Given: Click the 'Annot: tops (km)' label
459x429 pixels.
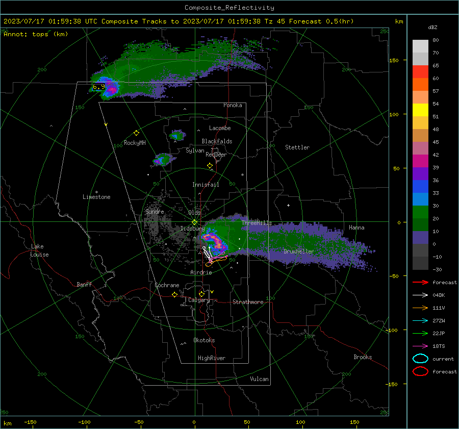Looking at the screenshot, I should pyautogui.click(x=36, y=34).
